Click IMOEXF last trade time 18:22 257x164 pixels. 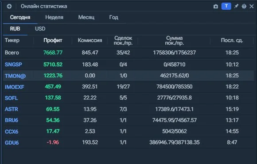tap(232, 87)
